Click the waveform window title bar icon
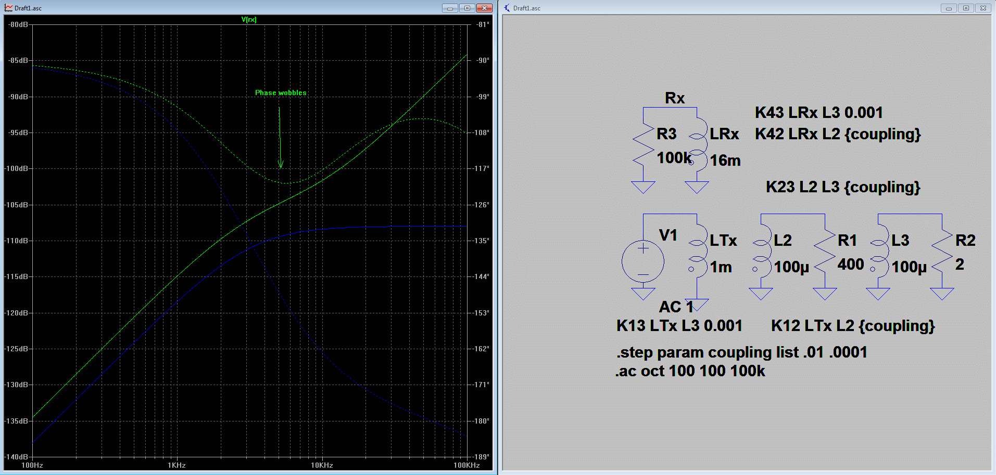 tap(8, 8)
